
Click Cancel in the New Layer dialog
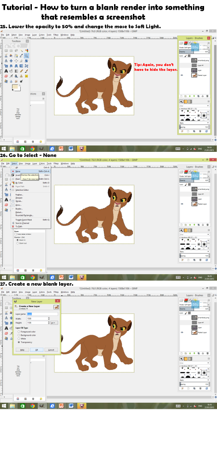[x=51, y=350]
